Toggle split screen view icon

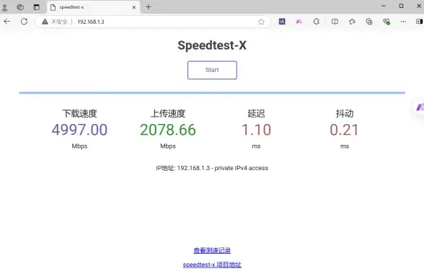[x=335, y=22]
